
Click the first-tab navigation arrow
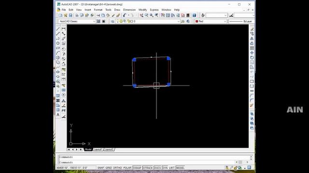(x=69, y=149)
